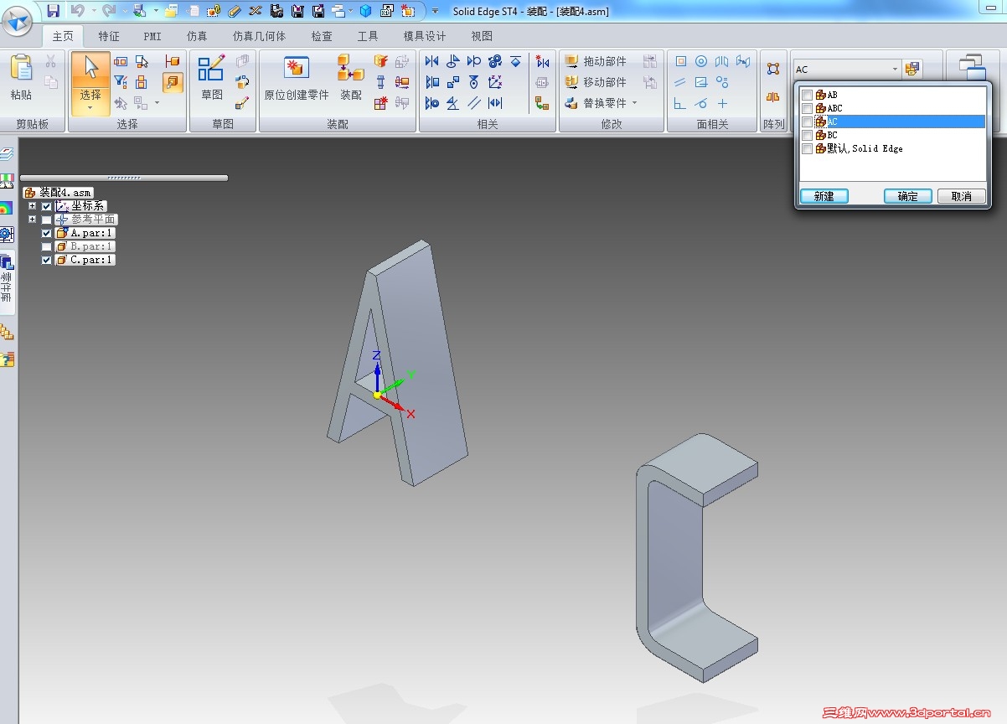Click the concentric circle icon in 面相关 group
Image resolution: width=1007 pixels, height=724 pixels.
701,61
